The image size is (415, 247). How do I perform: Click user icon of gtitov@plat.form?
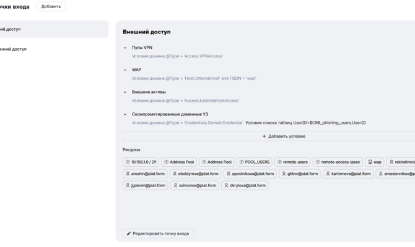coord(284,174)
